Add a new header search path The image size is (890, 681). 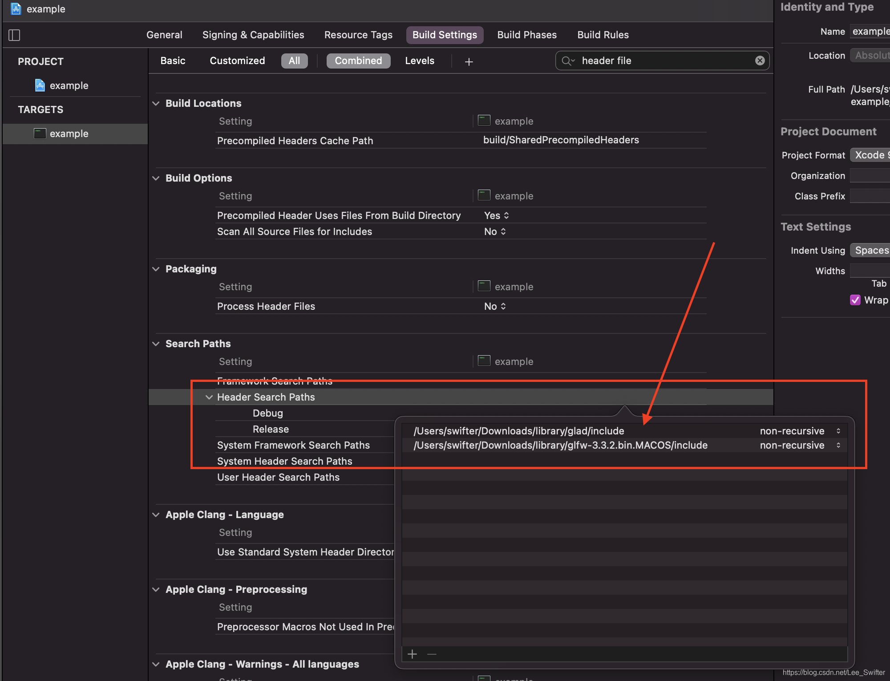[412, 654]
